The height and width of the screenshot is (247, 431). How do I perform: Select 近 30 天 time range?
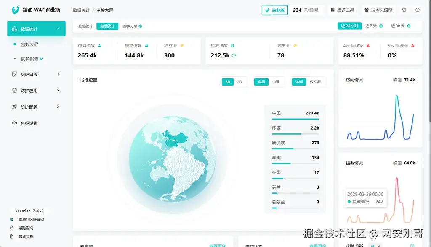(x=398, y=26)
